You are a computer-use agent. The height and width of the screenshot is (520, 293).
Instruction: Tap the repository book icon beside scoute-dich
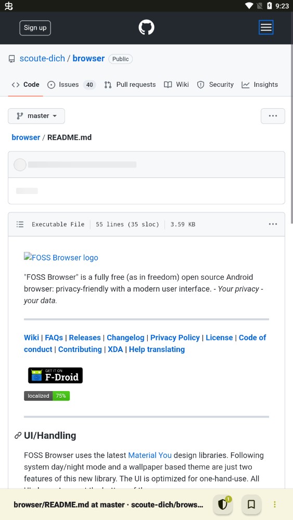click(x=11, y=59)
